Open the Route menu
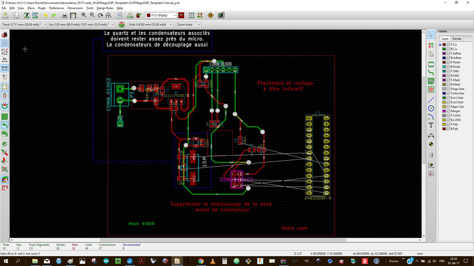 (42, 8)
